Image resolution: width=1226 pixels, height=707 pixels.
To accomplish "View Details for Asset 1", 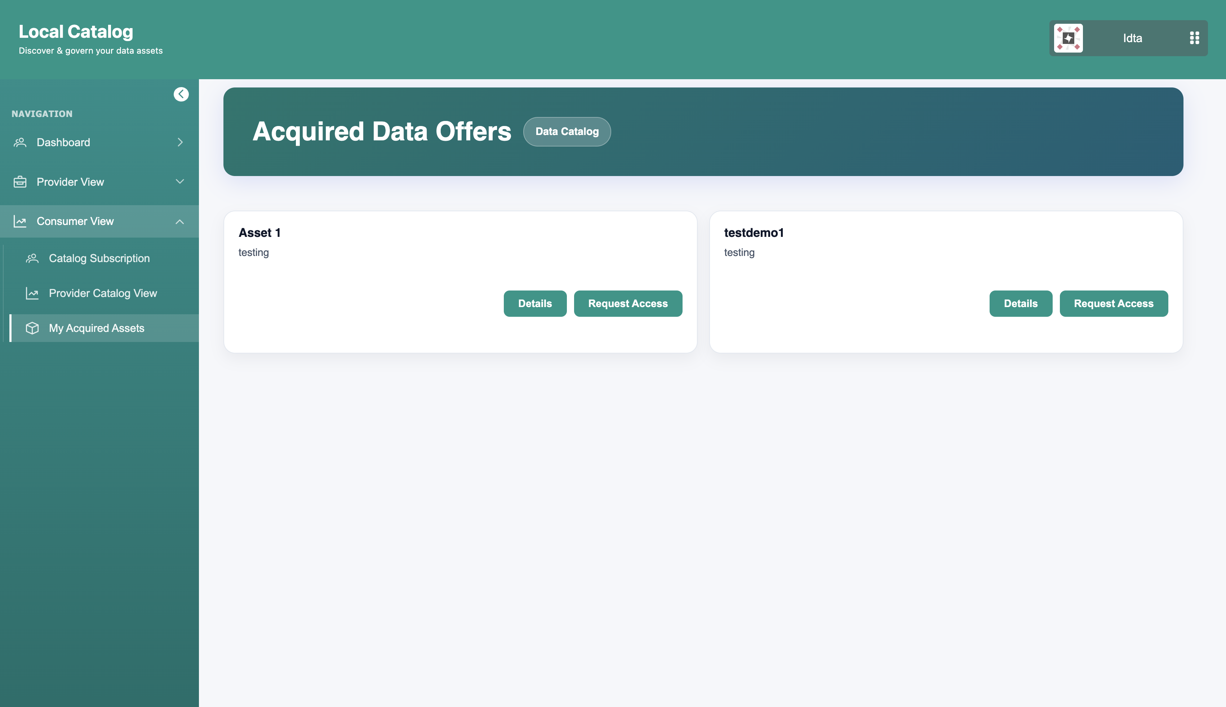I will [535, 303].
